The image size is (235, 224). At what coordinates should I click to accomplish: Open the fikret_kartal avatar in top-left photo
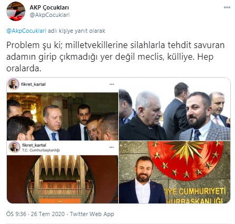pyautogui.click(x=13, y=84)
